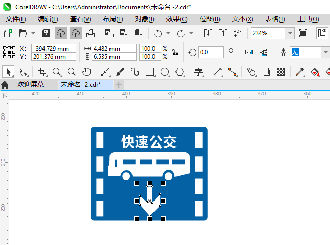Select the Dimension line tool

point(218,72)
